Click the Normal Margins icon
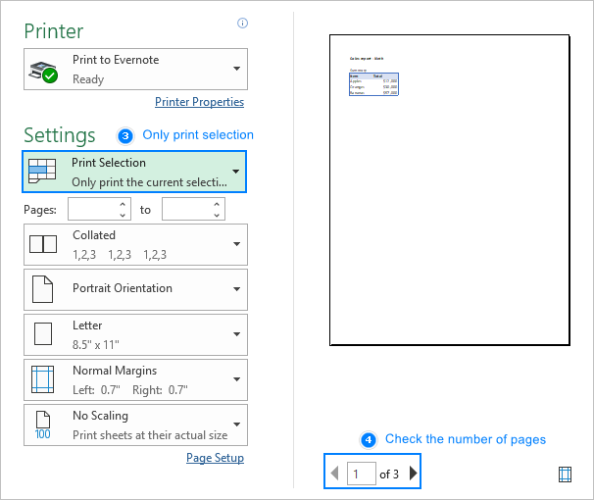The height and width of the screenshot is (500, 594). 43,379
